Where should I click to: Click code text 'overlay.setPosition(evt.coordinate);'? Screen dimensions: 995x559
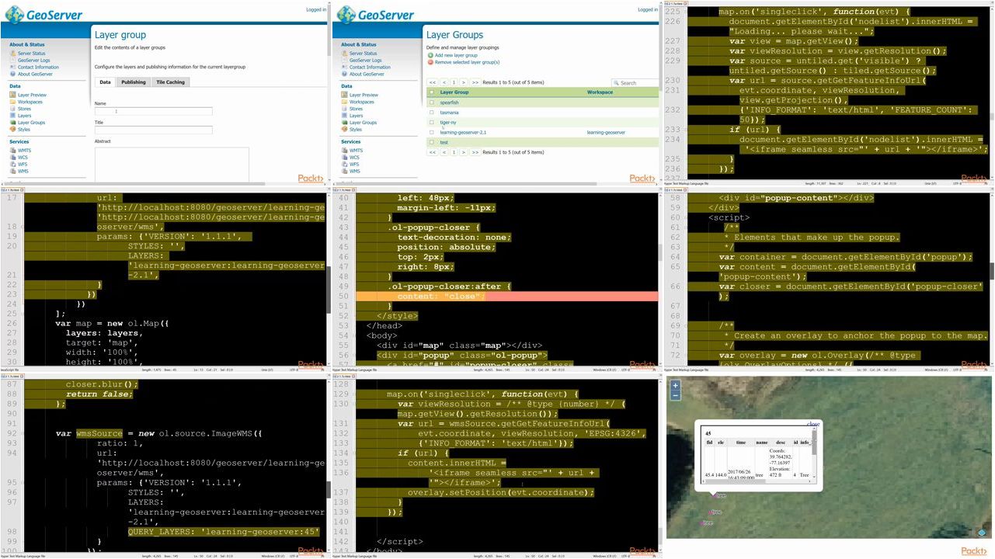click(500, 492)
